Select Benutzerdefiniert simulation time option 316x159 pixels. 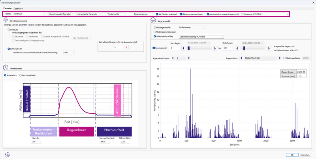pyautogui.click(x=21, y=75)
